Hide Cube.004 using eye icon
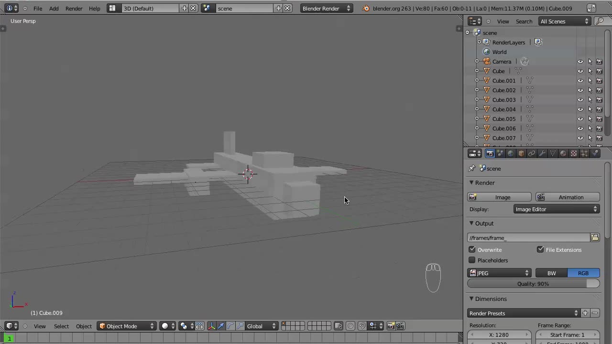Screen dimensions: 612x344 point(580,109)
